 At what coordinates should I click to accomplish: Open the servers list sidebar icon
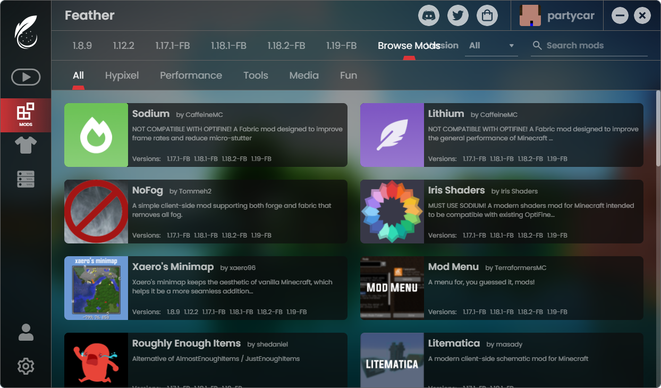[26, 179]
